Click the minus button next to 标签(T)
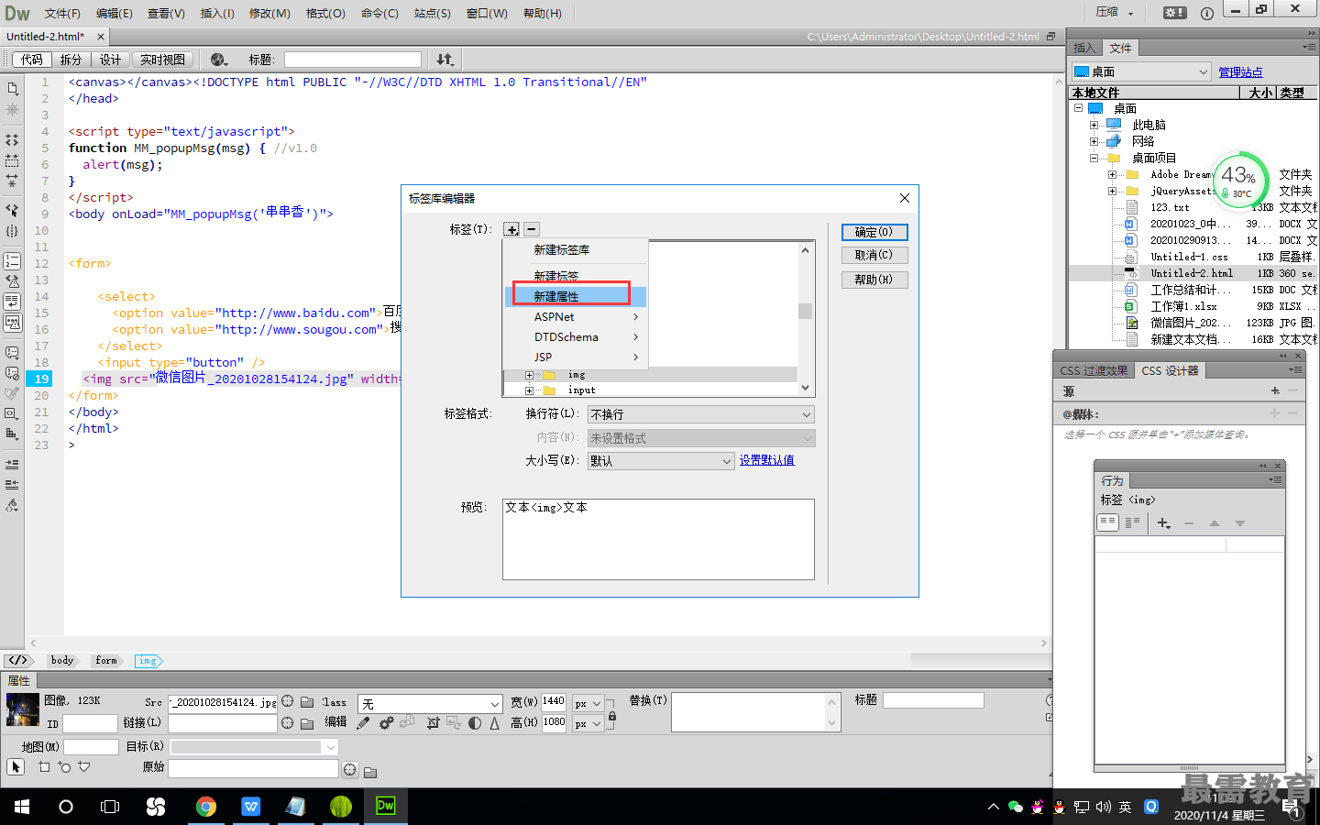This screenshot has width=1320, height=825. [532, 229]
